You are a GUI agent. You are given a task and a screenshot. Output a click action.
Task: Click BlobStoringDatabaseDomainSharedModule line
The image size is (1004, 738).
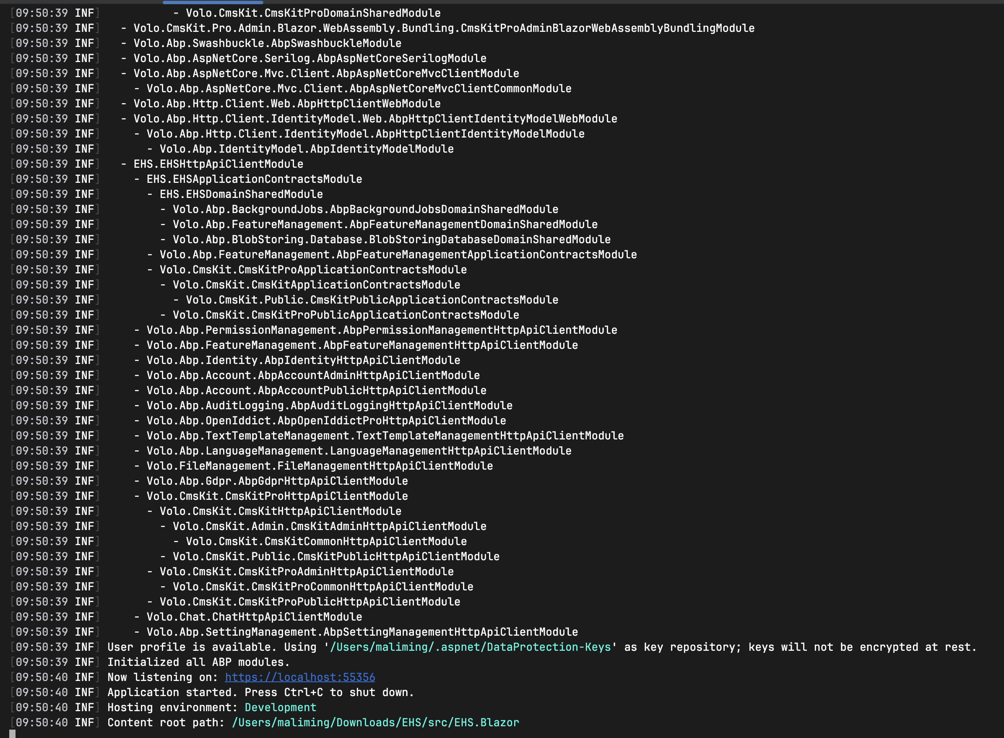[x=391, y=239]
